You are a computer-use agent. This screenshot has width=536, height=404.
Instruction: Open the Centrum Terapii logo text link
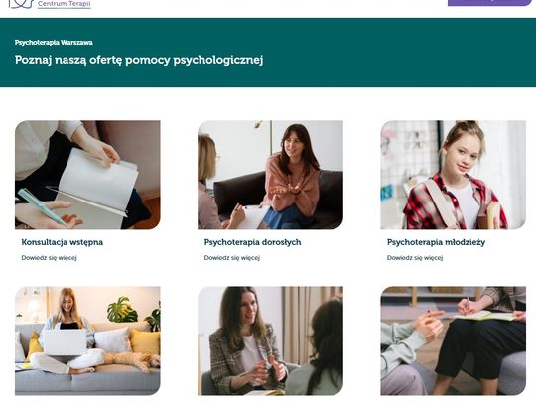[65, 4]
